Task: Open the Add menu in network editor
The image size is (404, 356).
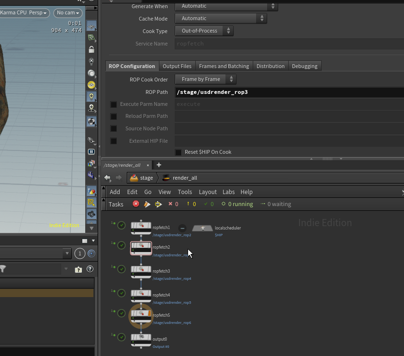Action: click(115, 192)
